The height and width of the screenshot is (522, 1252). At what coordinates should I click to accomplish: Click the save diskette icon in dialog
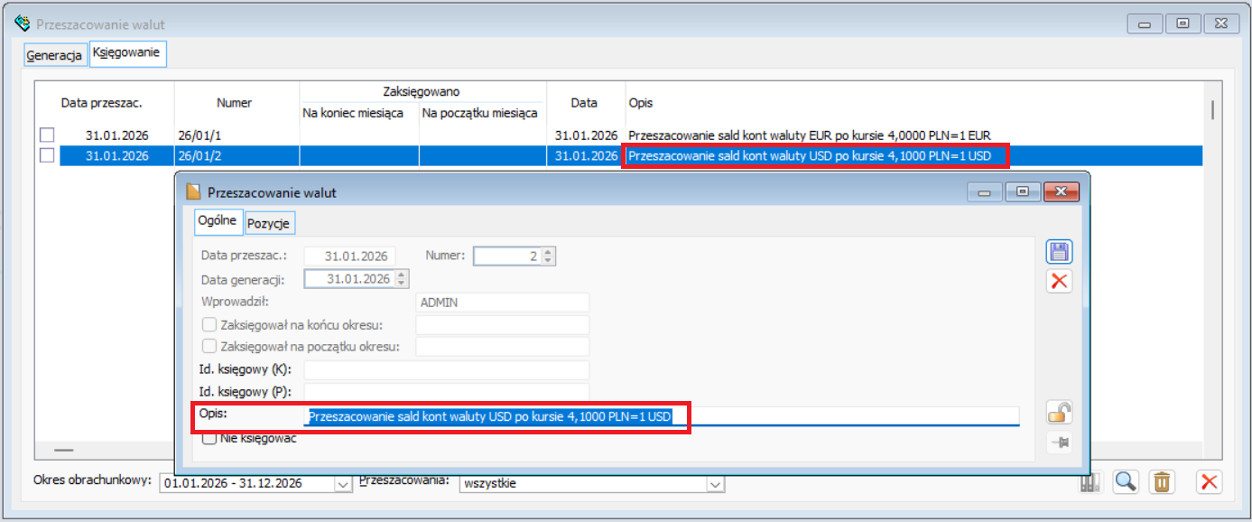(1059, 253)
